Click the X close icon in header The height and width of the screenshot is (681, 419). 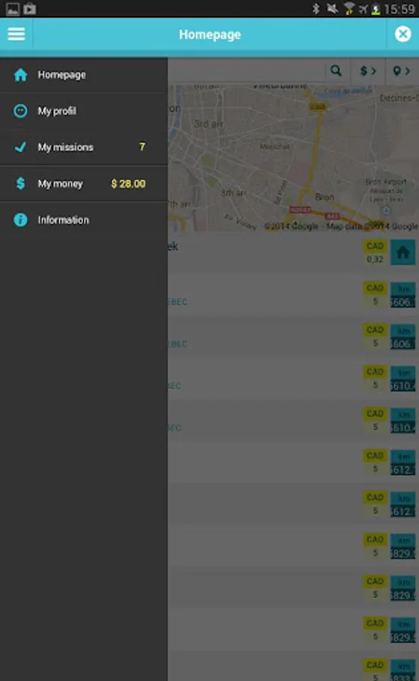402,34
